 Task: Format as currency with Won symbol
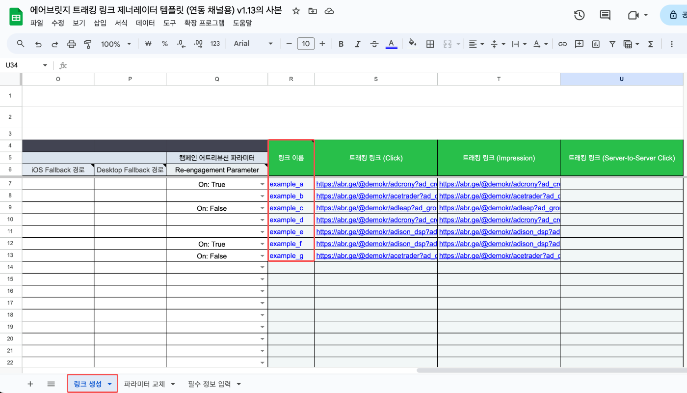pyautogui.click(x=148, y=44)
